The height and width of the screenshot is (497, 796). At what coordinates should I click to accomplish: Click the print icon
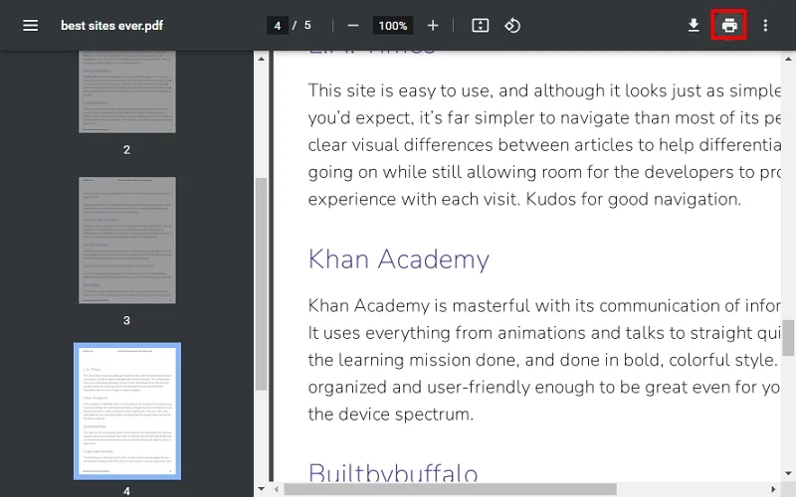[x=729, y=25]
